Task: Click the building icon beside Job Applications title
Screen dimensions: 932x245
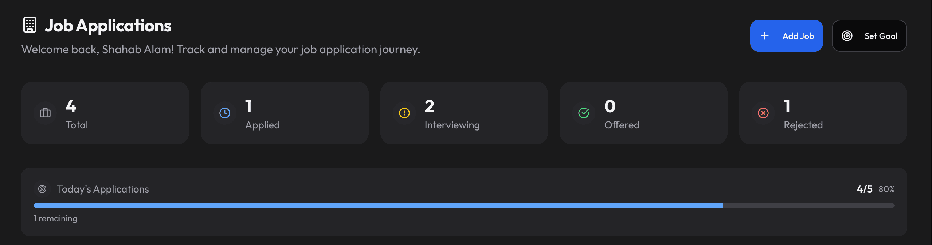Action: [29, 24]
